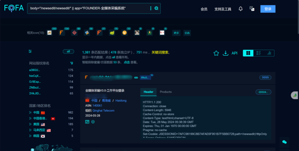
Task: Open the chain link icon in result header
Action: 136,78
